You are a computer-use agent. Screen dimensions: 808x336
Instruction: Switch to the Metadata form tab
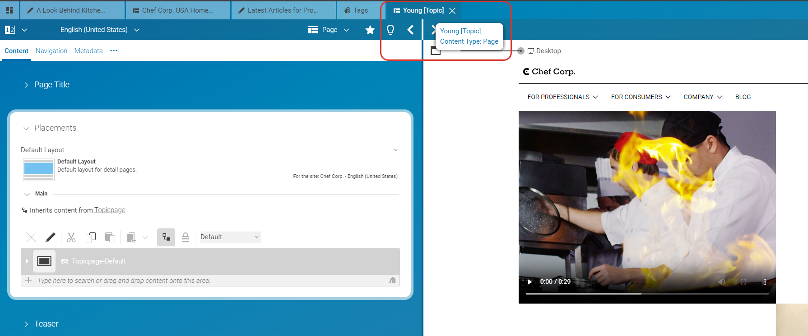click(88, 51)
